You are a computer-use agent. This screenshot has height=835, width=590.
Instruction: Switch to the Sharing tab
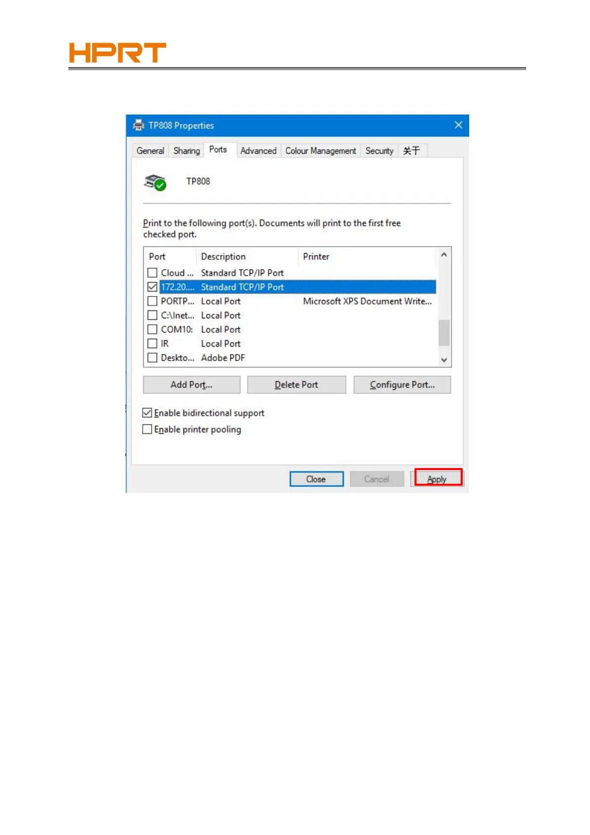pos(186,151)
